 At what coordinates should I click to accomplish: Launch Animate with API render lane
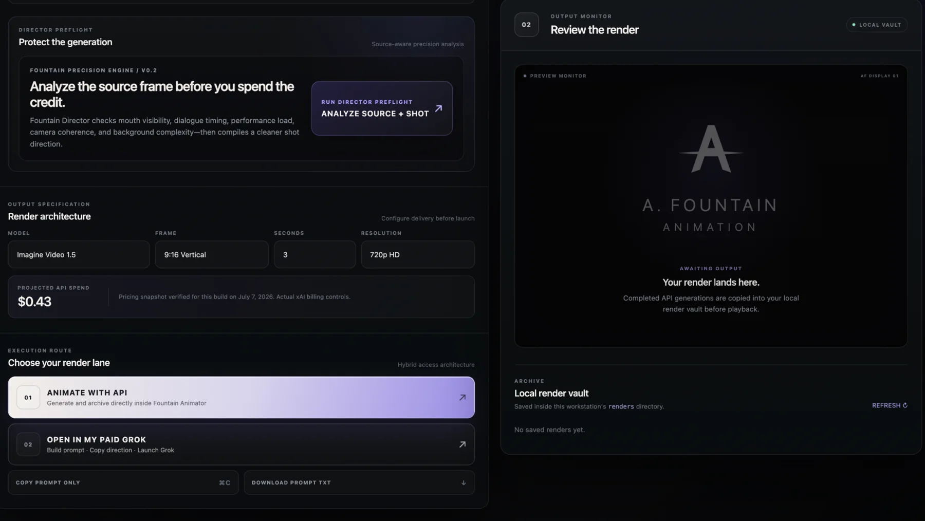coord(241,397)
